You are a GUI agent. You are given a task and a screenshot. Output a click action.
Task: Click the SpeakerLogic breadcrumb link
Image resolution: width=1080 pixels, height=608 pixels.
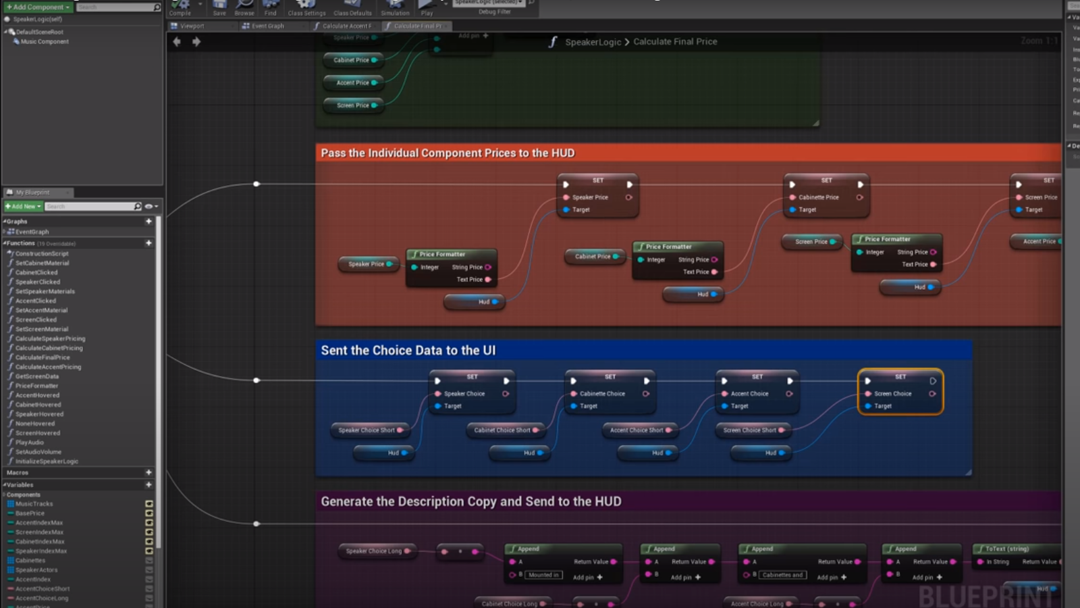coord(593,42)
